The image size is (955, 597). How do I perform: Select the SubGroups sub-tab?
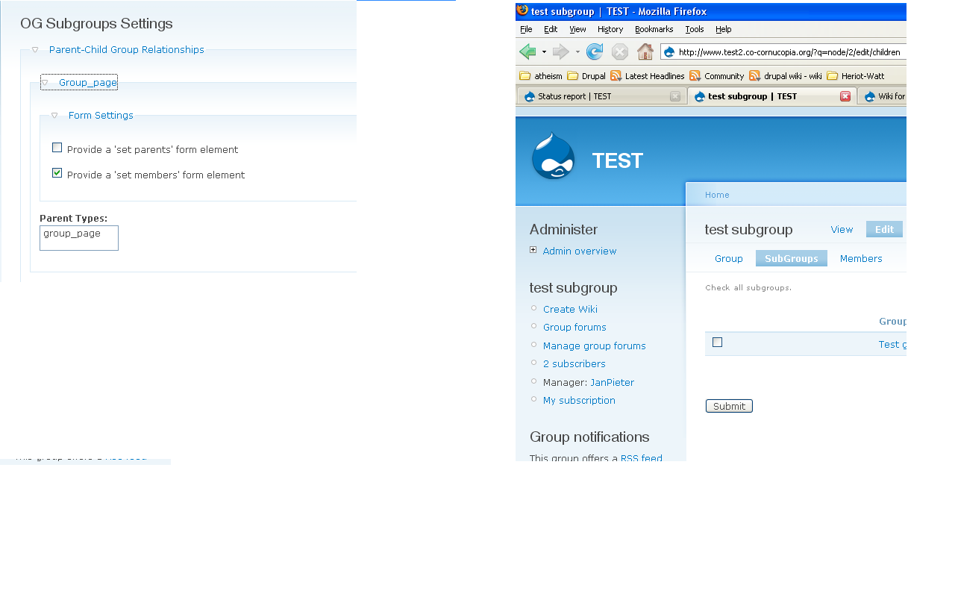point(792,259)
